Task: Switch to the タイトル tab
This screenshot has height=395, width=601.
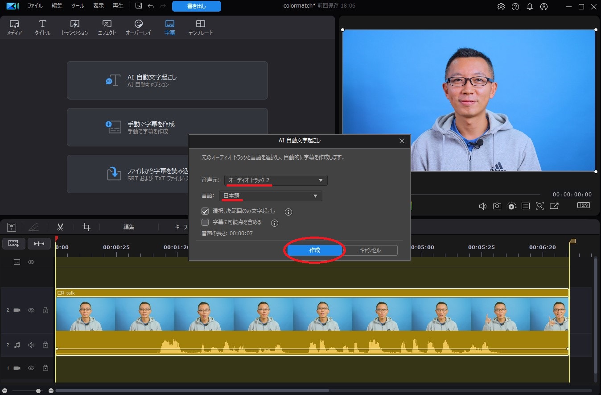Action: click(42, 27)
